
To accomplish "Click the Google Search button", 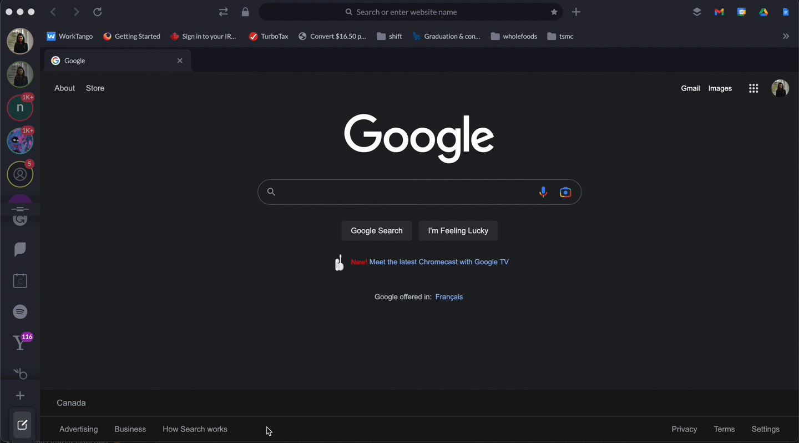I will point(377,231).
